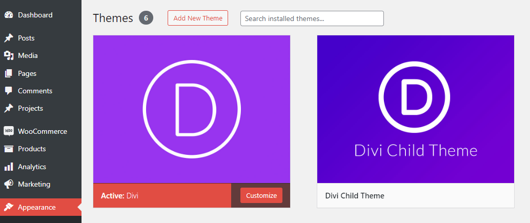
Task: Click the 'Active: Divi' label
Action: tap(119, 196)
